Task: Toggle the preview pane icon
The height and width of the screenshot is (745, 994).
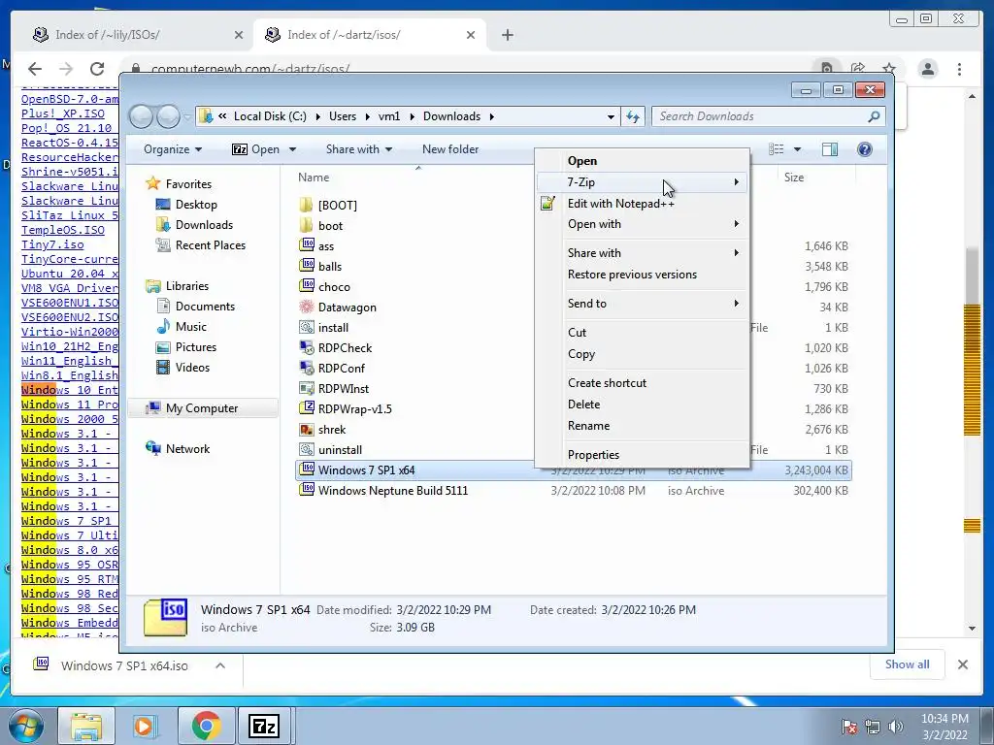Action: (829, 149)
